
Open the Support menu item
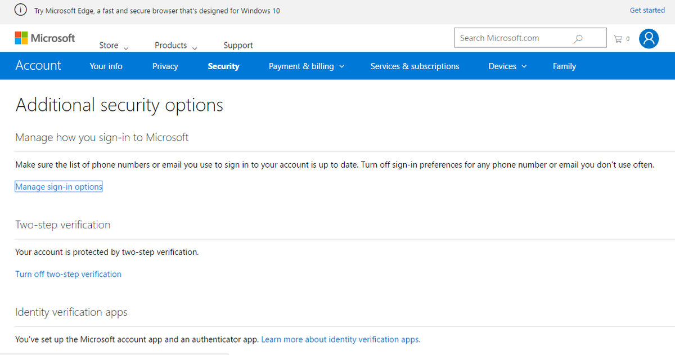238,45
